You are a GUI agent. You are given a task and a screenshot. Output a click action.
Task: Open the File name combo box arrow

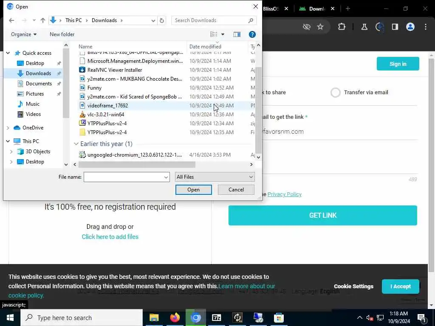point(166,177)
